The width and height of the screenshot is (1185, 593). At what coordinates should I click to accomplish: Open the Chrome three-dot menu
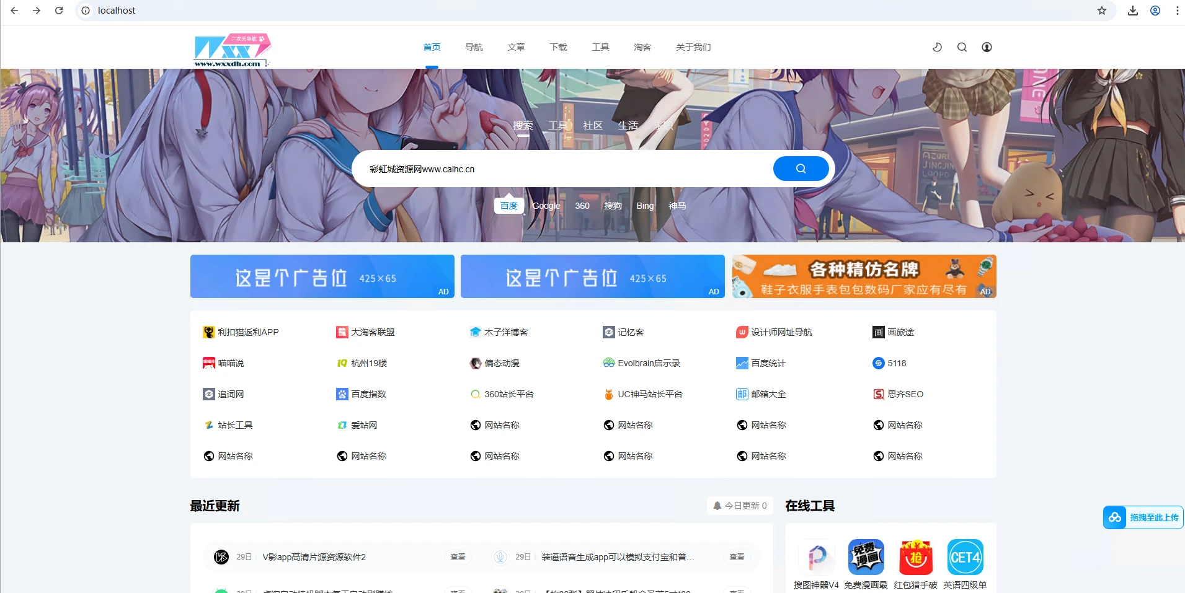tap(1176, 10)
